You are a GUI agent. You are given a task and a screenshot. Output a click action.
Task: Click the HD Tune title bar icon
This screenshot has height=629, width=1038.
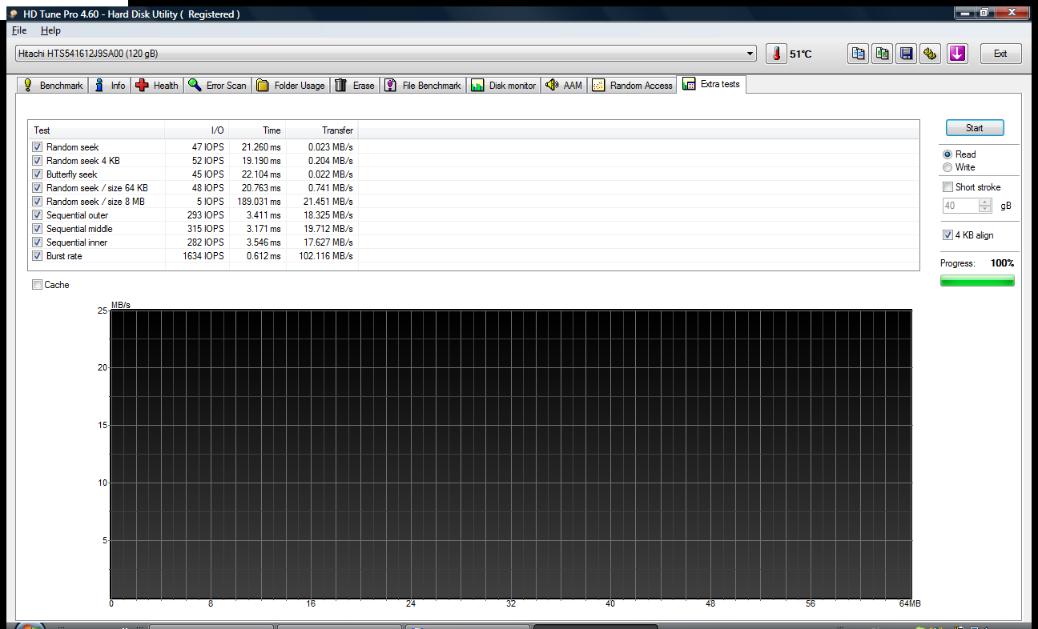pos(14,14)
